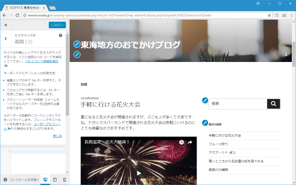
Task: Click the header scroll-down arrow
Action: click(286, 55)
